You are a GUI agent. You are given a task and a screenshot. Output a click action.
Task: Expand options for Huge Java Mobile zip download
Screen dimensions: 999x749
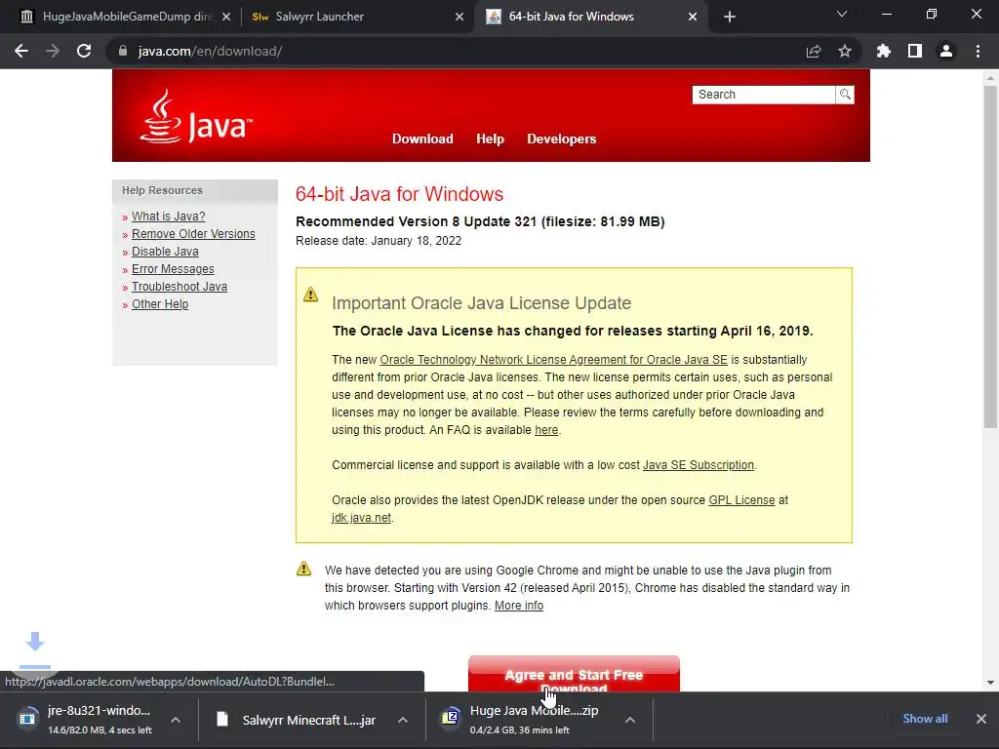[x=629, y=720]
